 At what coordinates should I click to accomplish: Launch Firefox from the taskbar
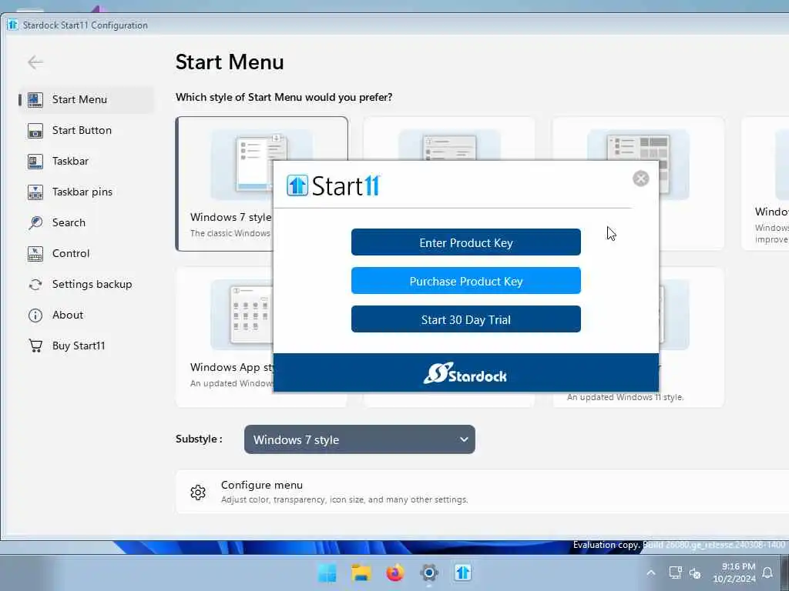[x=395, y=573]
